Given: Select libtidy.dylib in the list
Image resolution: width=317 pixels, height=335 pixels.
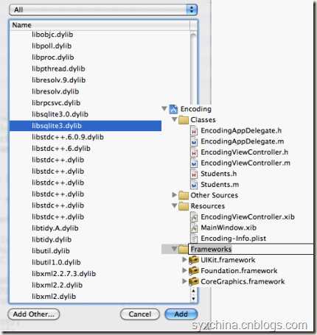Looking at the screenshot, I should 52,239.
